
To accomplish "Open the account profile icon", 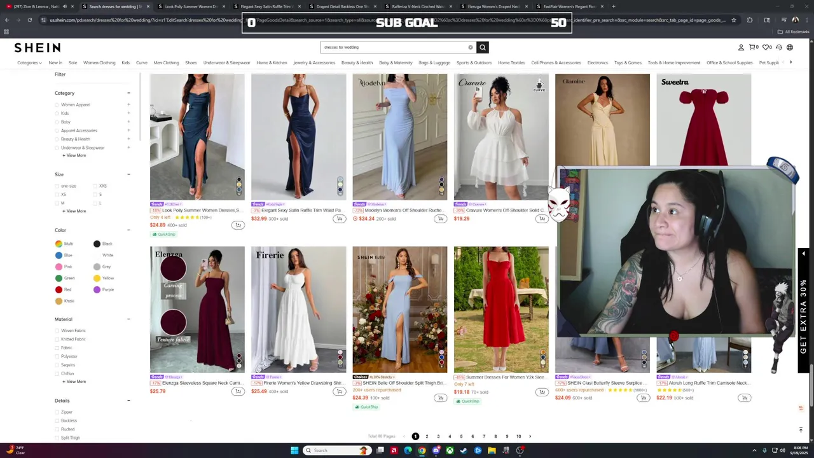I will pyautogui.click(x=741, y=47).
